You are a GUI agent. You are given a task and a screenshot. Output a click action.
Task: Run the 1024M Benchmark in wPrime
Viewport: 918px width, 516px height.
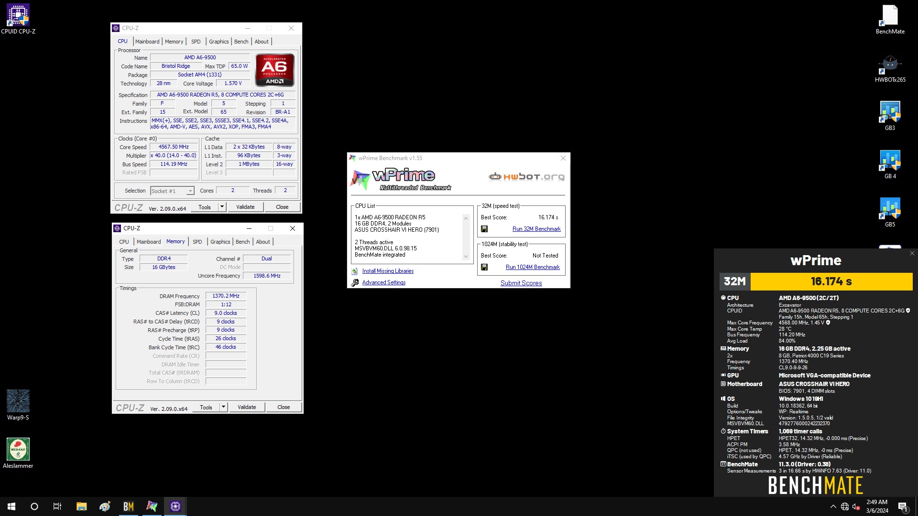click(x=533, y=267)
